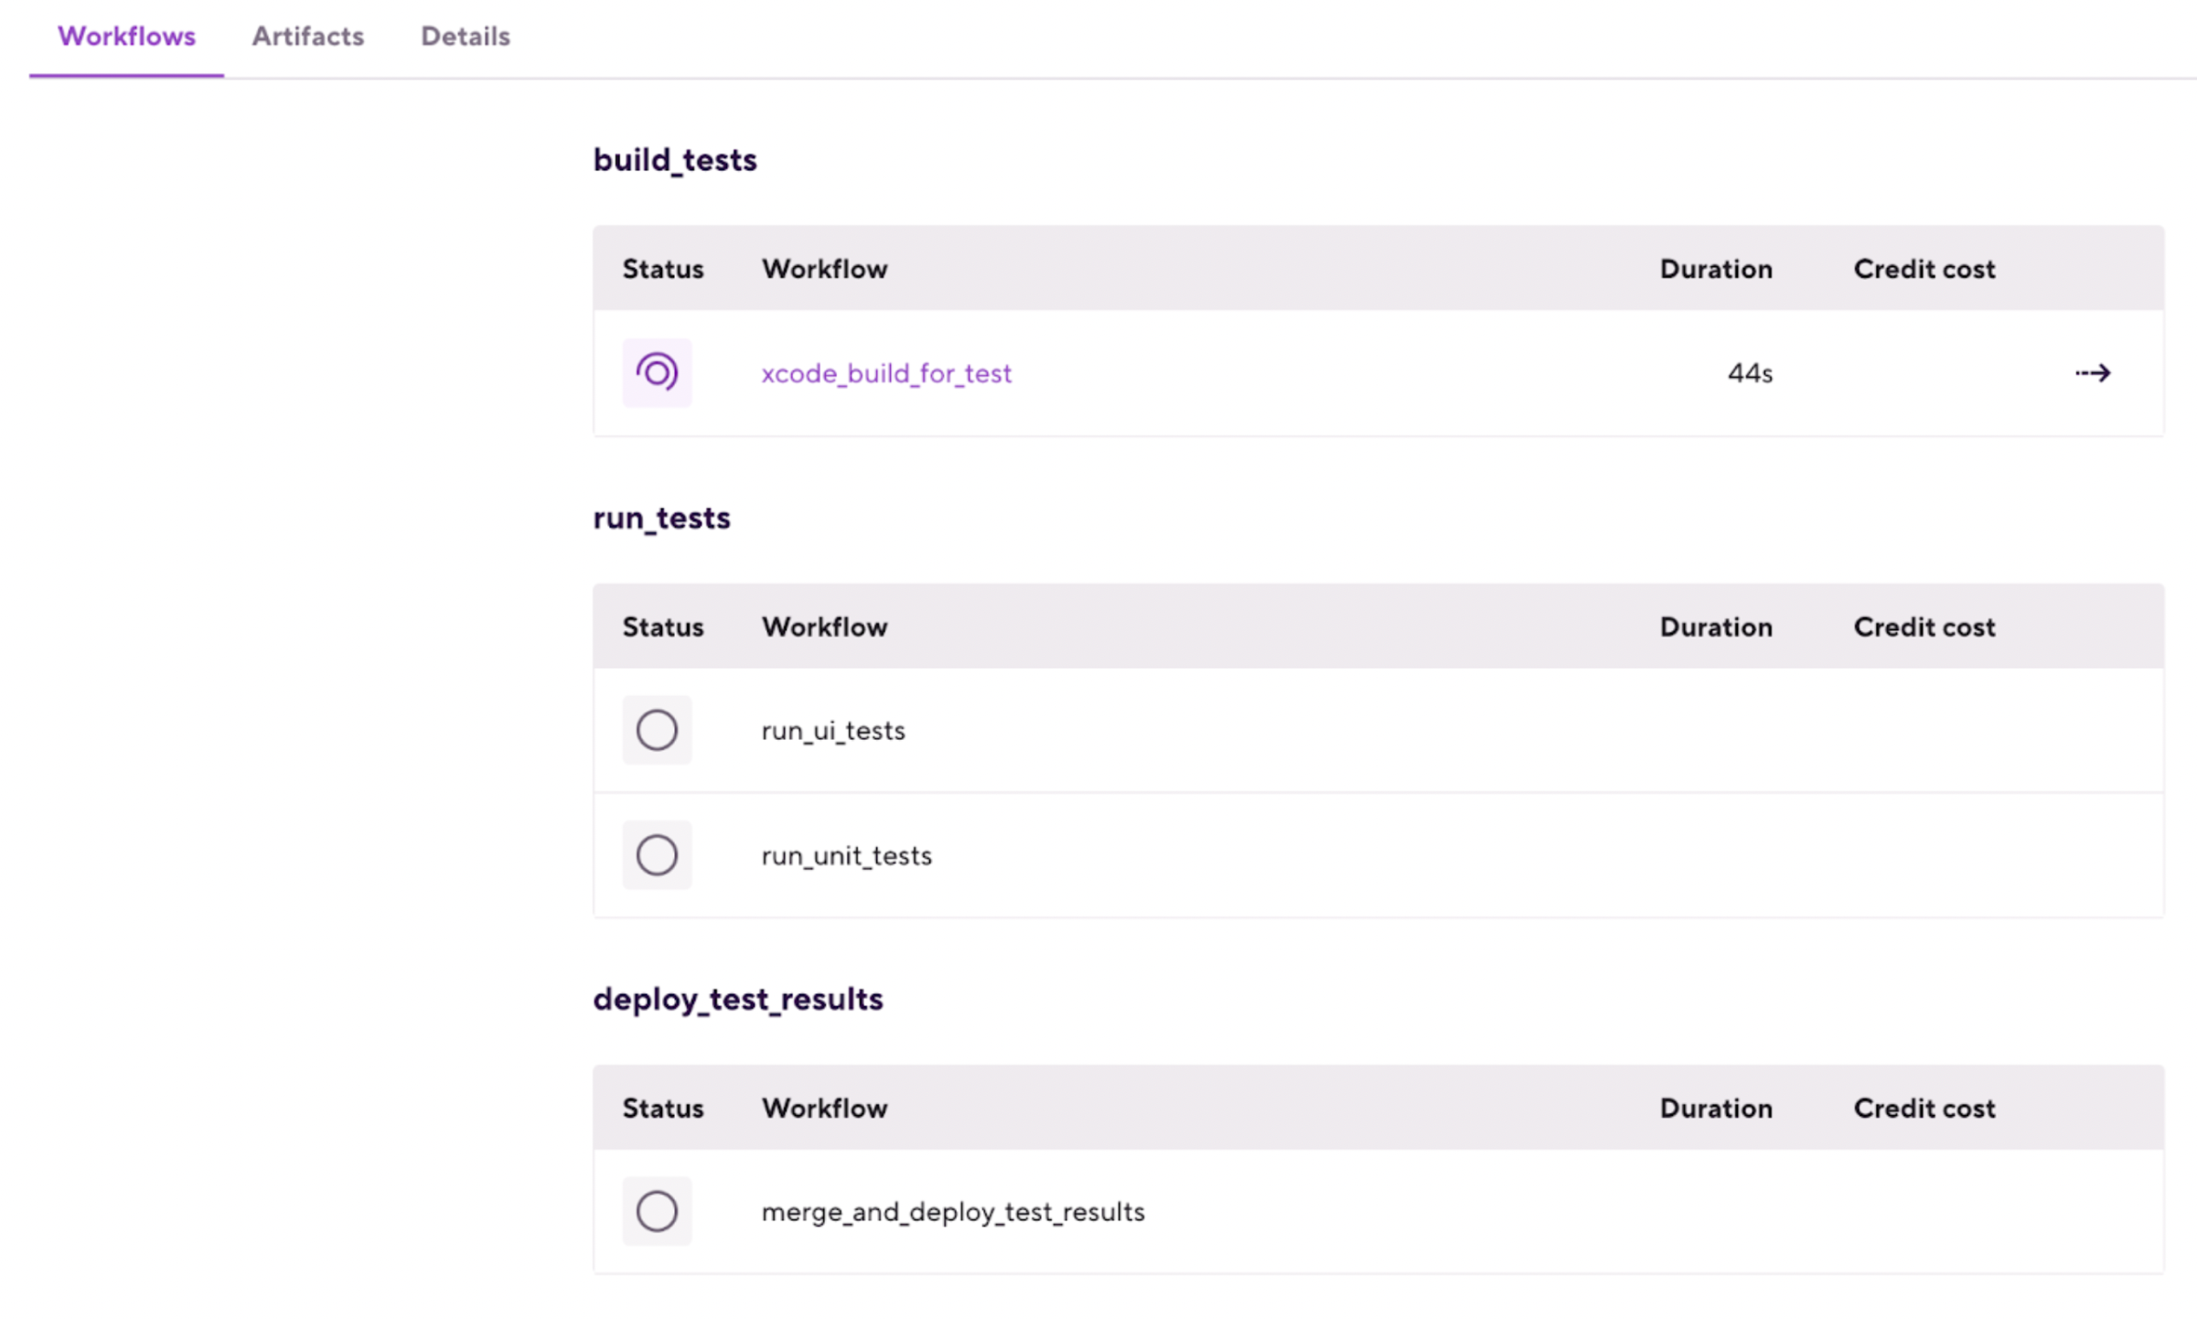Click the arrow icon in xcode_build_for_test row

pos(2093,372)
